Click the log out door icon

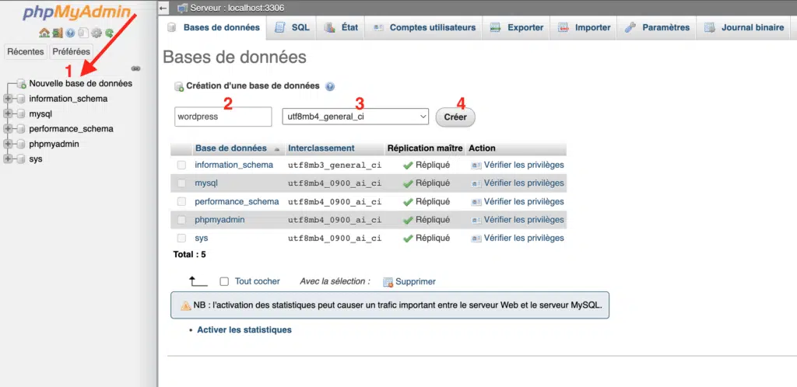click(x=57, y=33)
